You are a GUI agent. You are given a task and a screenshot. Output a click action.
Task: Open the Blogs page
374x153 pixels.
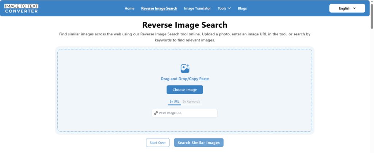242,8
